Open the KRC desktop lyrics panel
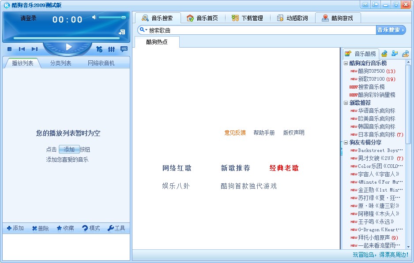The image size is (414, 263). coord(124,49)
